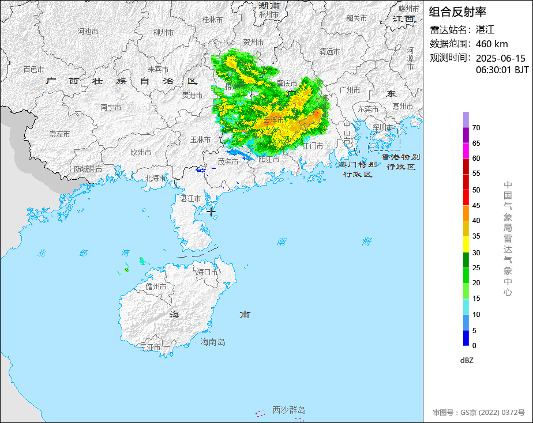The image size is (533, 423).
Task: Click the 柳州市 city label
Action: click(163, 32)
